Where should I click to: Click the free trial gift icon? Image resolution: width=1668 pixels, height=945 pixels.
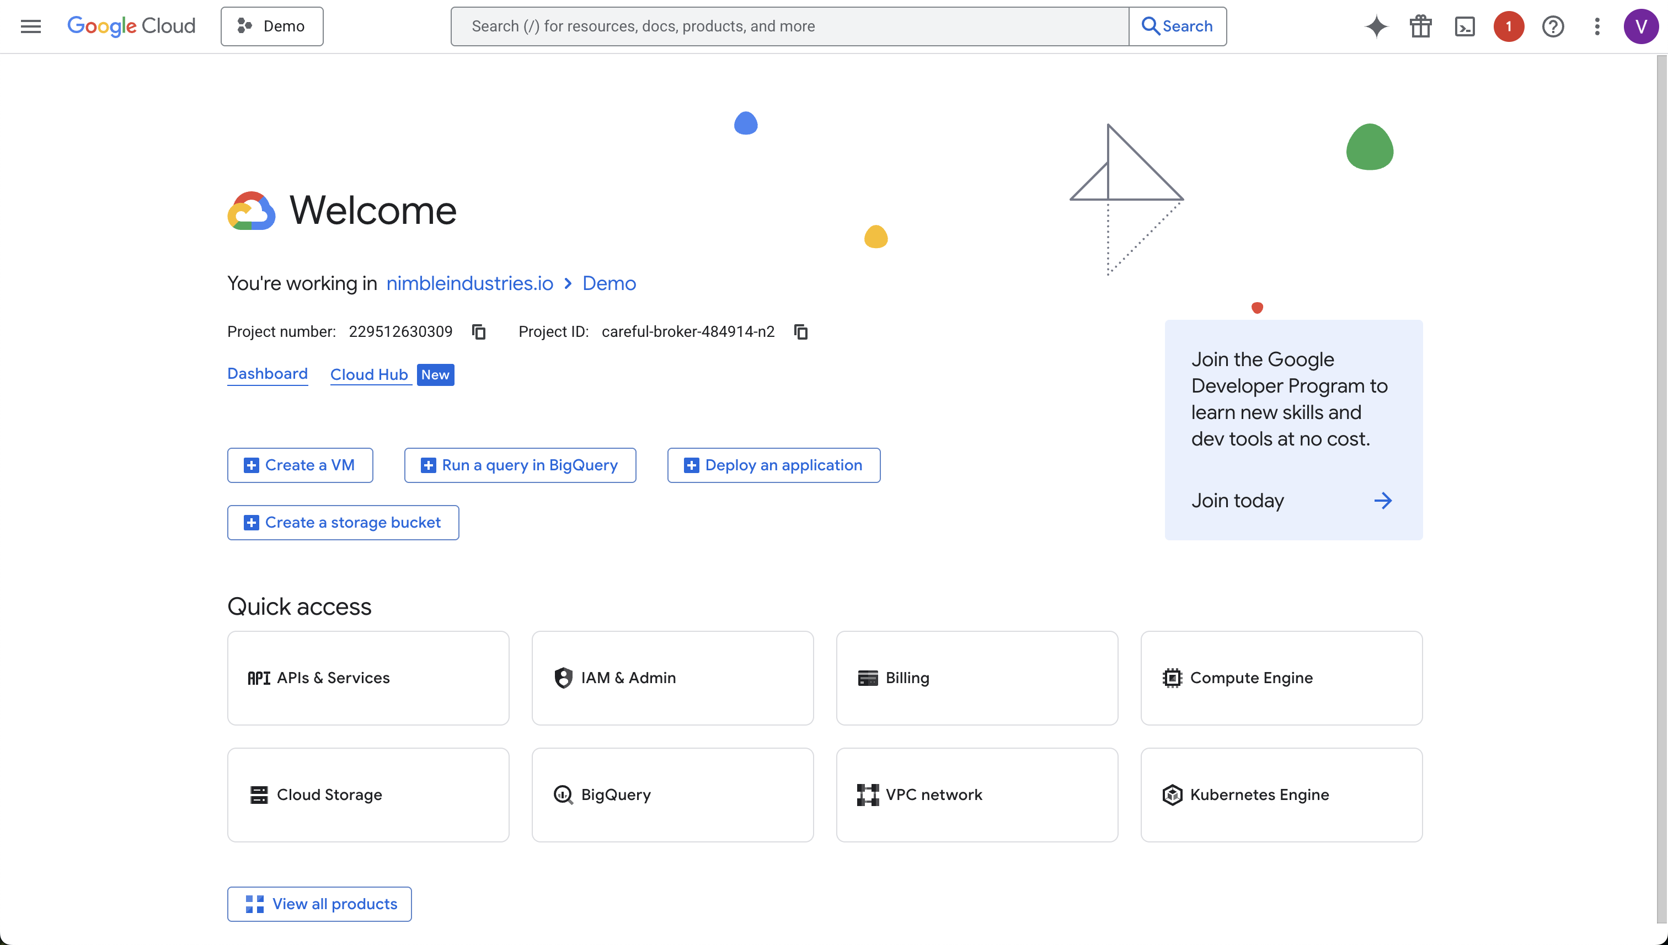tap(1420, 26)
